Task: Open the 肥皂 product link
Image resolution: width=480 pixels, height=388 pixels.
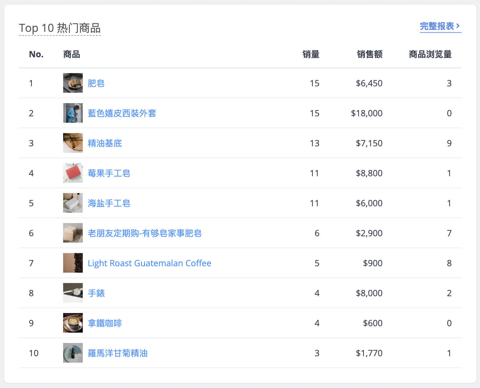Action: pos(96,83)
